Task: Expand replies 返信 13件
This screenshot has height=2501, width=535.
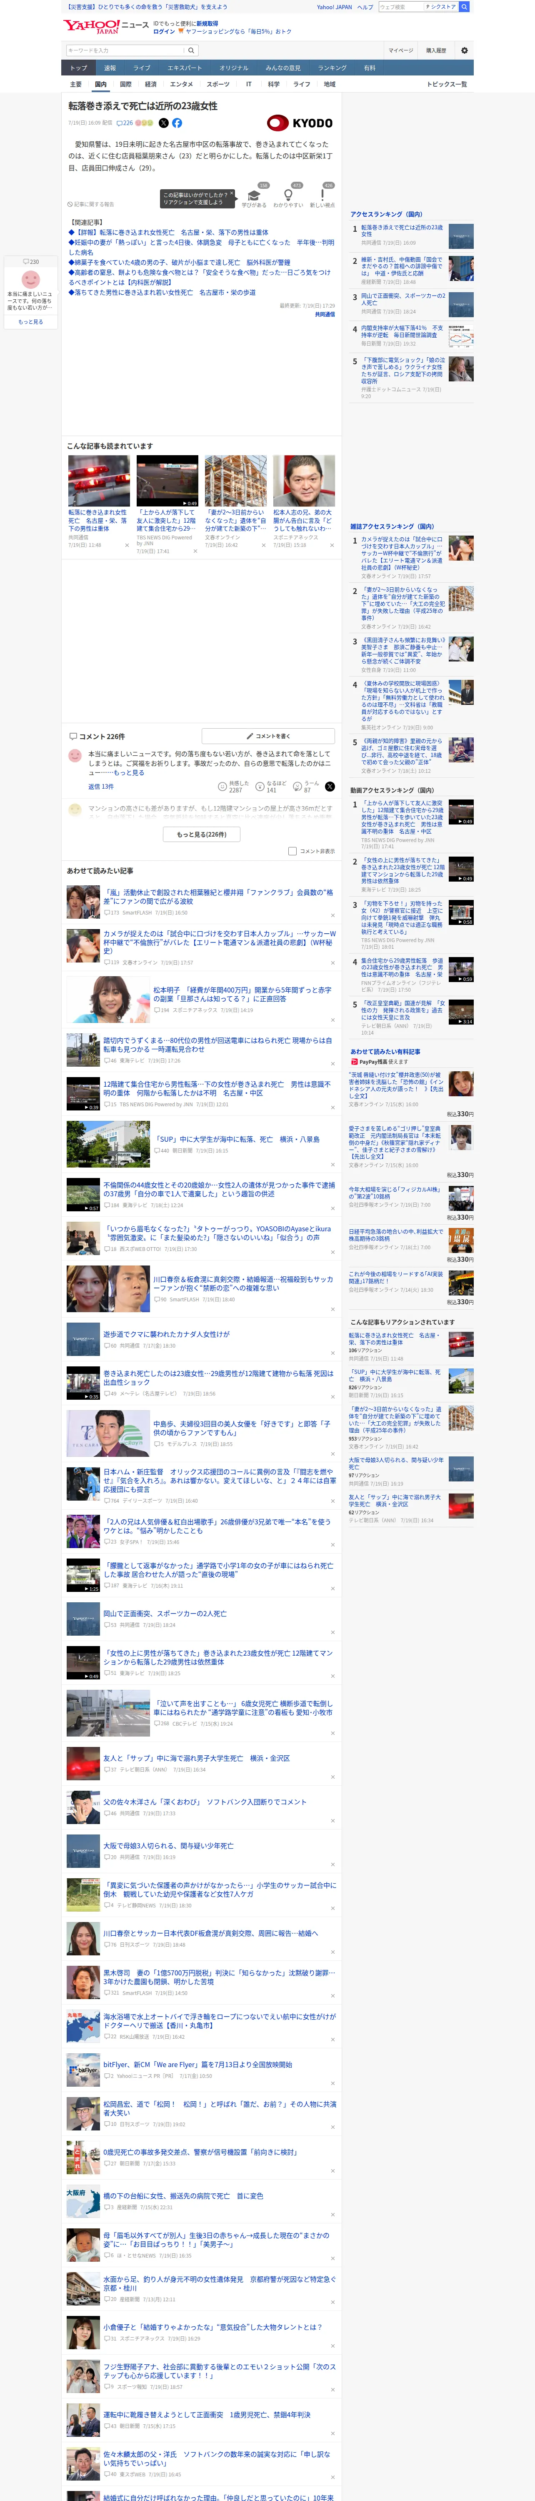Action: (x=101, y=787)
